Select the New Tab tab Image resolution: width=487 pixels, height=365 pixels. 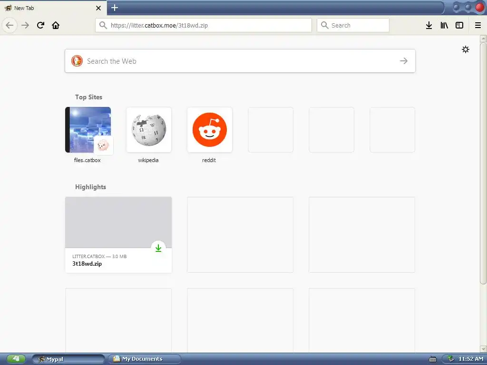click(53, 8)
